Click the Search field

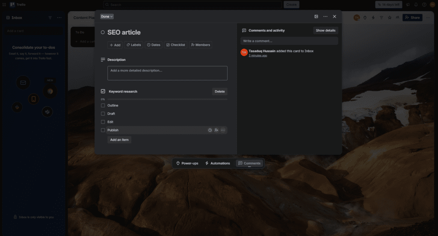192,5
